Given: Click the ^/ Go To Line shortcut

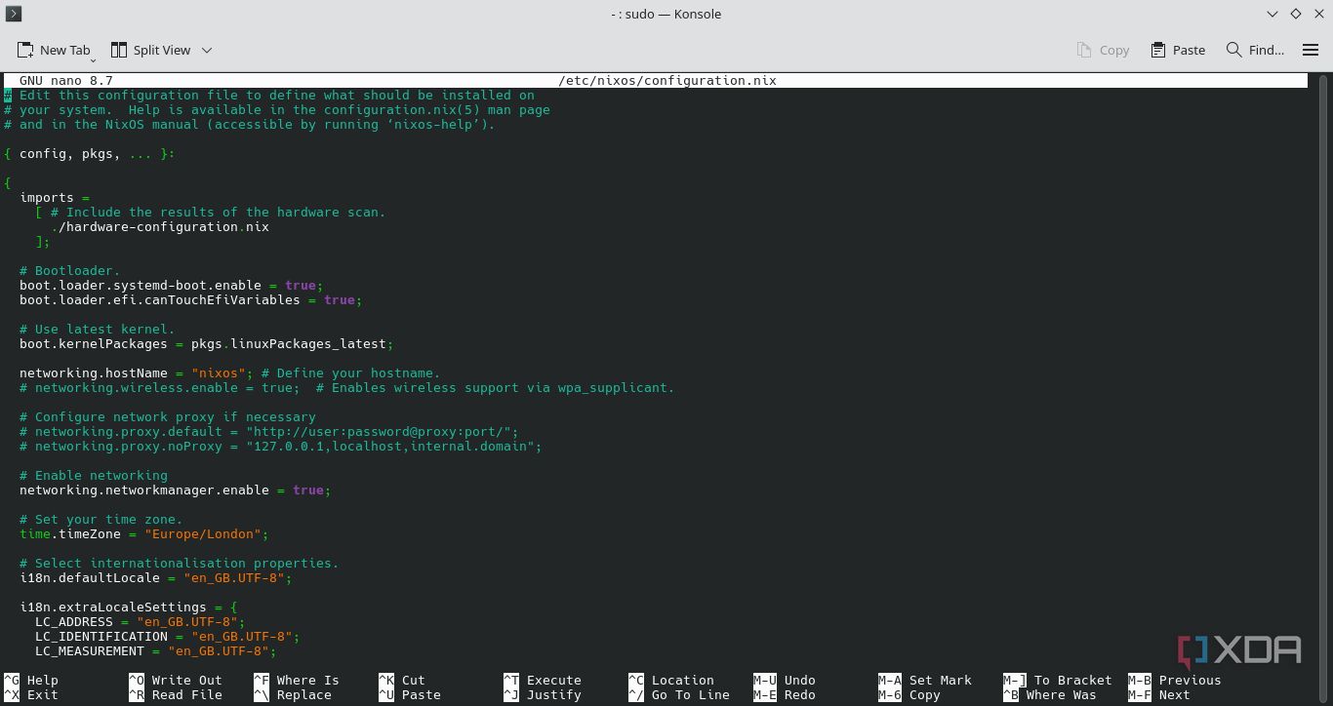Looking at the screenshot, I should point(679,695).
